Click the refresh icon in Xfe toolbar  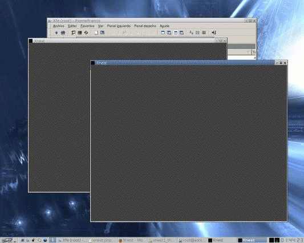[x=86, y=33]
